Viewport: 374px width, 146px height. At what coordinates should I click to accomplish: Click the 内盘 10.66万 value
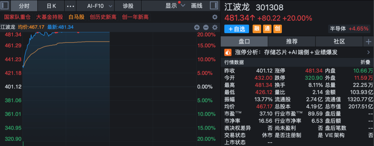click(363, 71)
